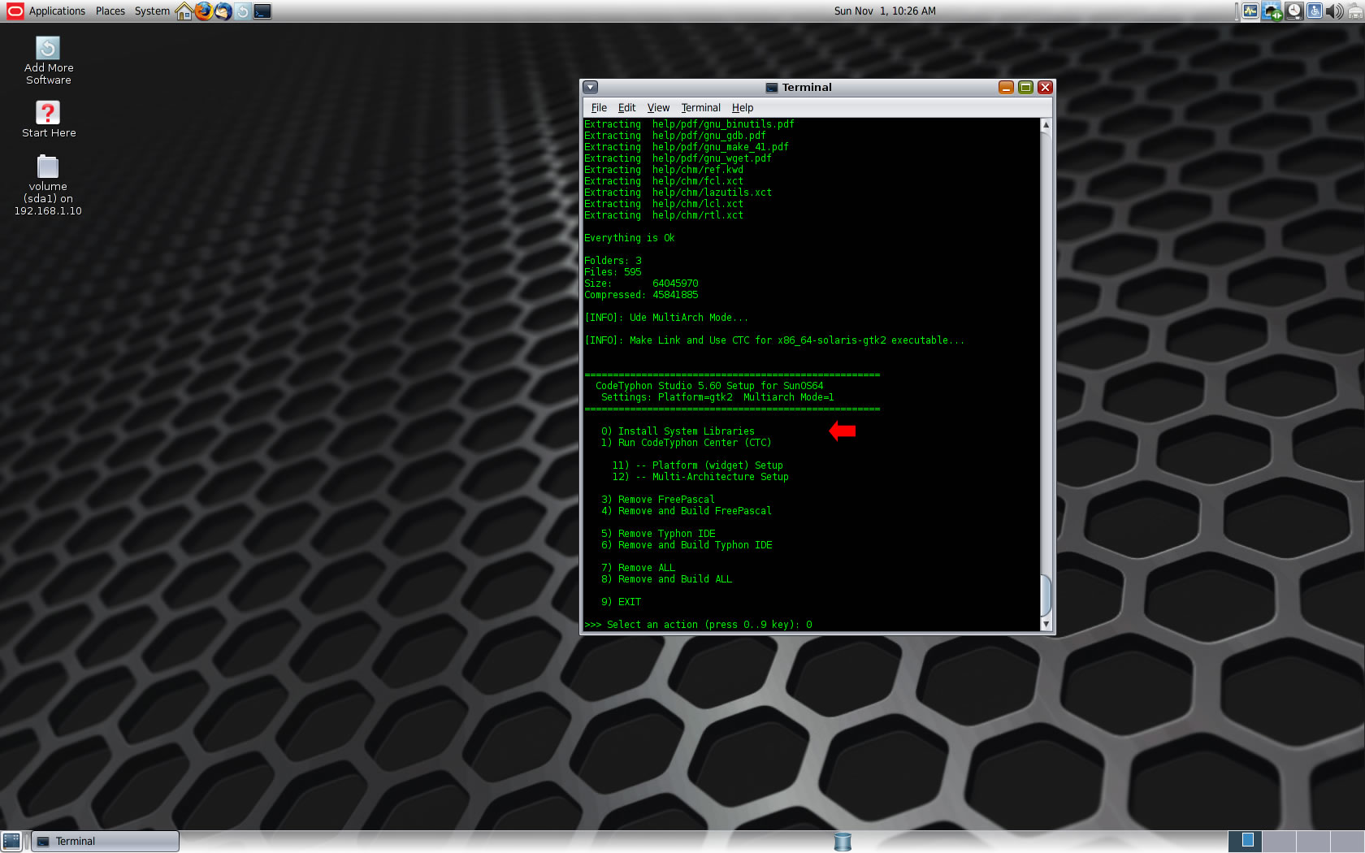
Task: Click '9) EXIT' line
Action: [x=621, y=602]
